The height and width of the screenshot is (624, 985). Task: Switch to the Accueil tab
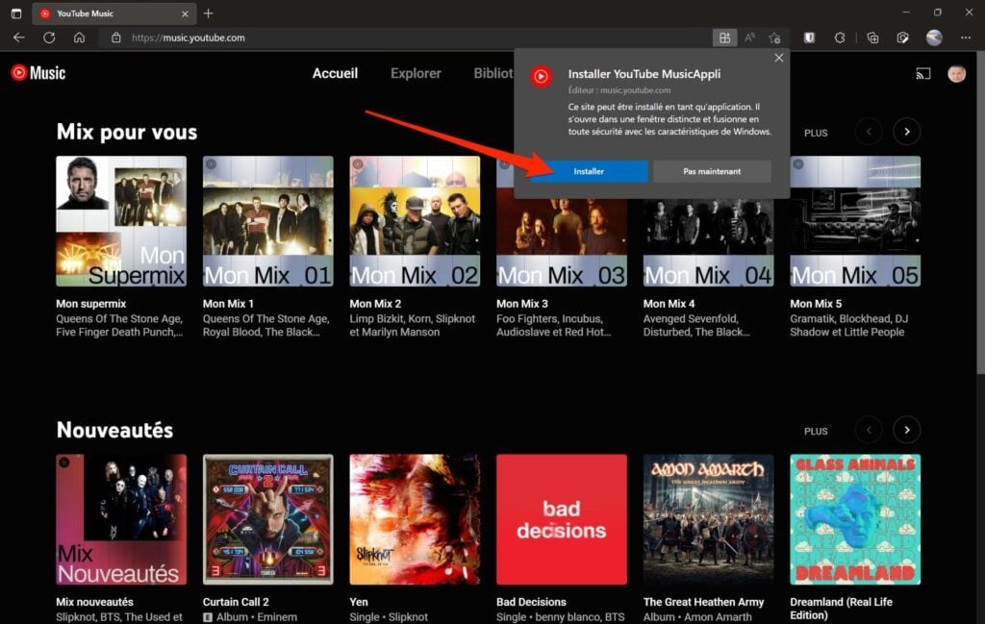tap(335, 73)
